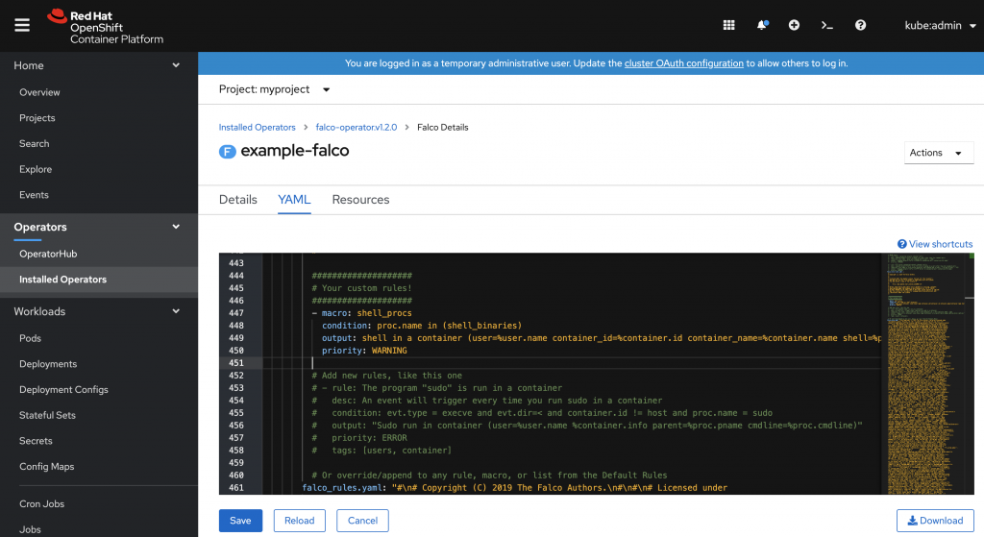Open the help question mark menu
This screenshot has width=984, height=537.
pyautogui.click(x=860, y=25)
